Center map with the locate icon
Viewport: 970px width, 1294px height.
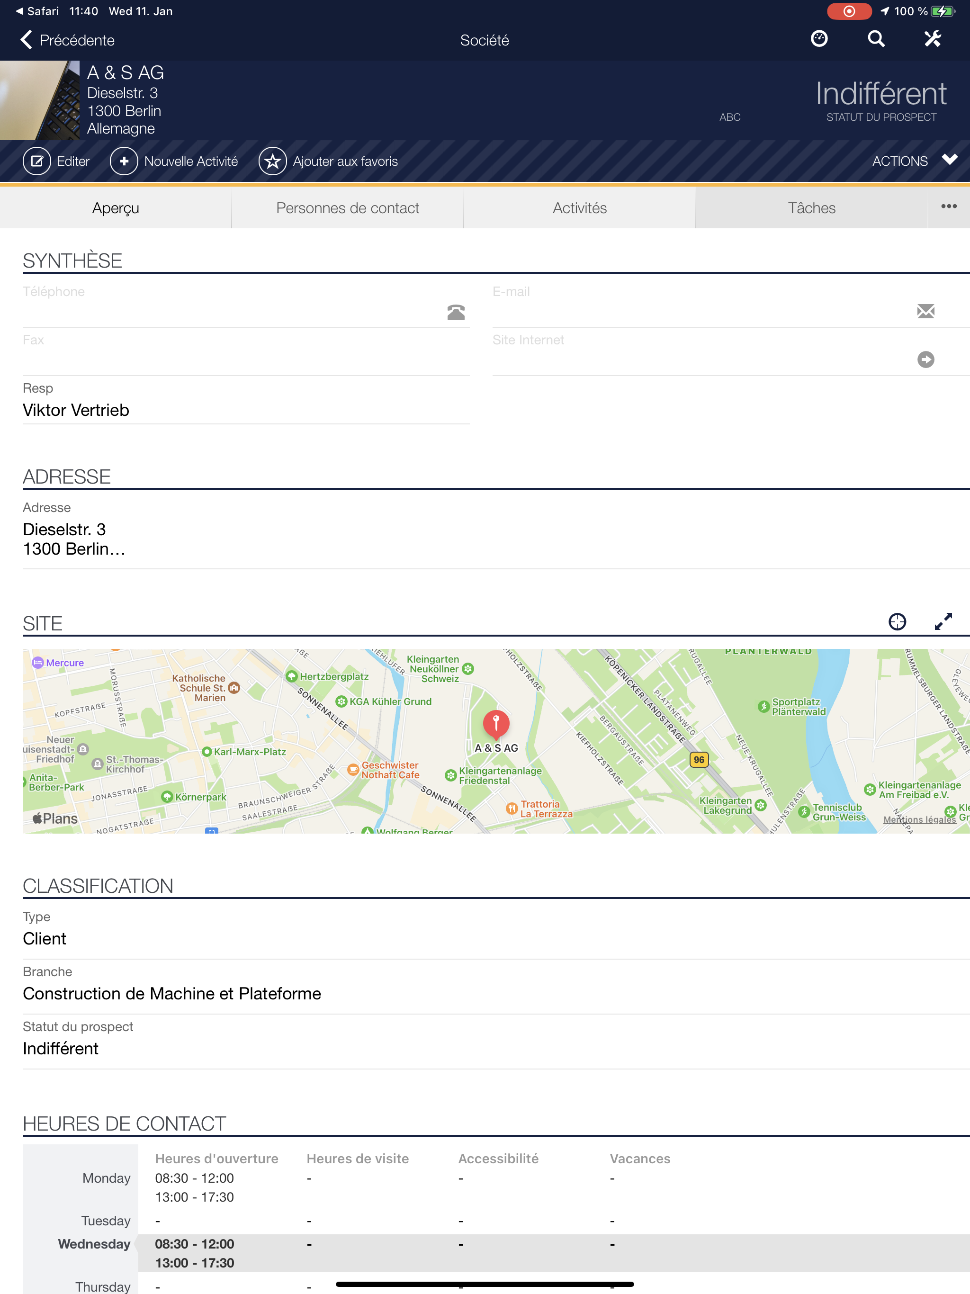pyautogui.click(x=898, y=621)
